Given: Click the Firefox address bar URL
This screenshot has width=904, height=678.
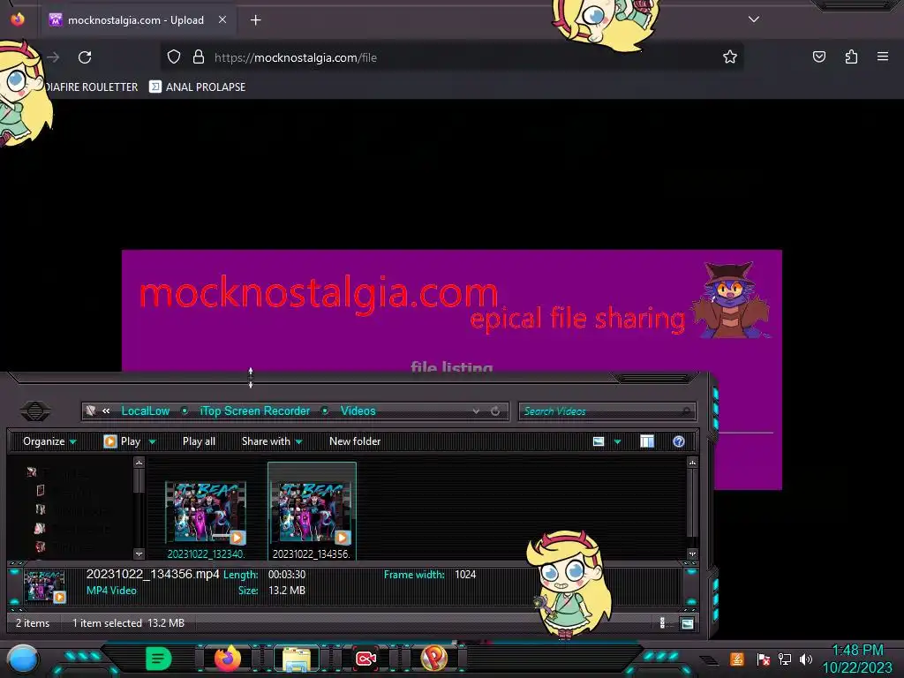Looking at the screenshot, I should pyautogui.click(x=295, y=57).
